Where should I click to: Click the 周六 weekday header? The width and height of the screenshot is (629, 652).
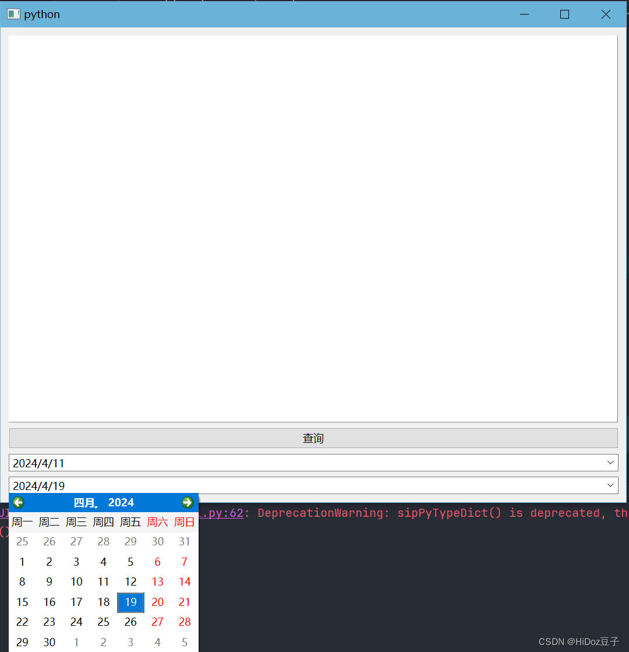pos(158,522)
